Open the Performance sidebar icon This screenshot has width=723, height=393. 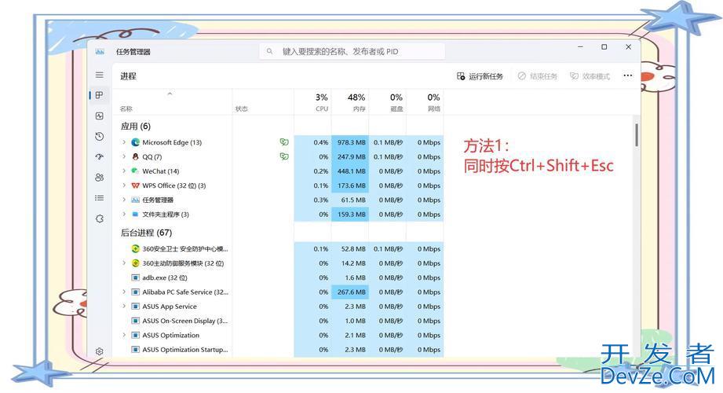(x=99, y=116)
